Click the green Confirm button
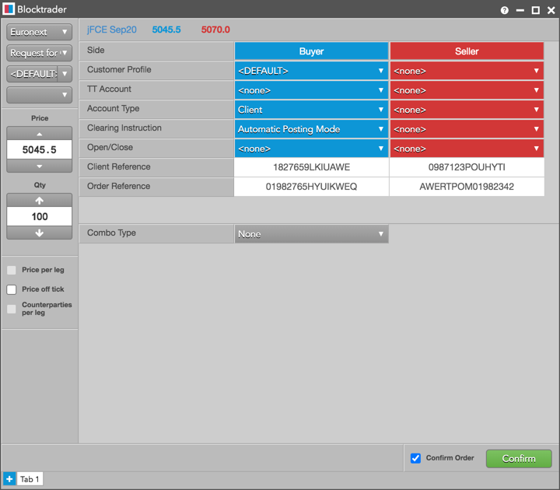Screen dimensions: 560x490 point(519,459)
